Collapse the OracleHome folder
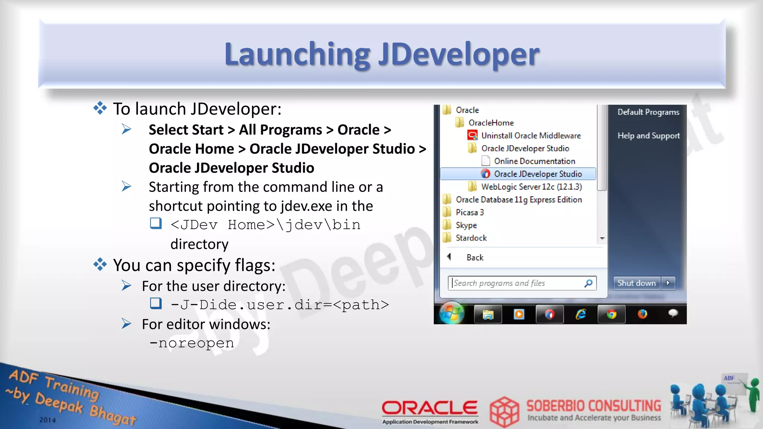 [x=491, y=123]
